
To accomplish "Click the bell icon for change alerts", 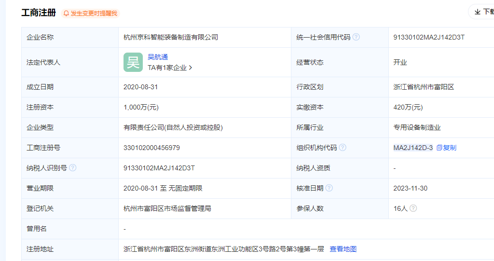I will (x=66, y=13).
